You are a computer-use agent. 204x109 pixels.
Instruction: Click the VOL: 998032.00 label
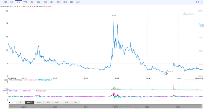coord(16,80)
